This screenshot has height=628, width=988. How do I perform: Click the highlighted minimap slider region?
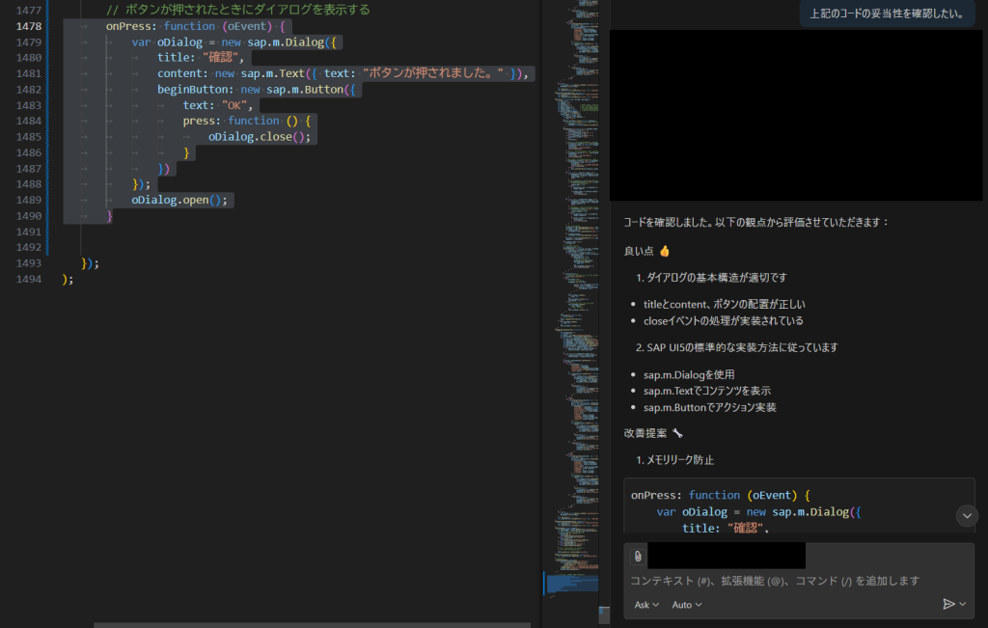571,583
